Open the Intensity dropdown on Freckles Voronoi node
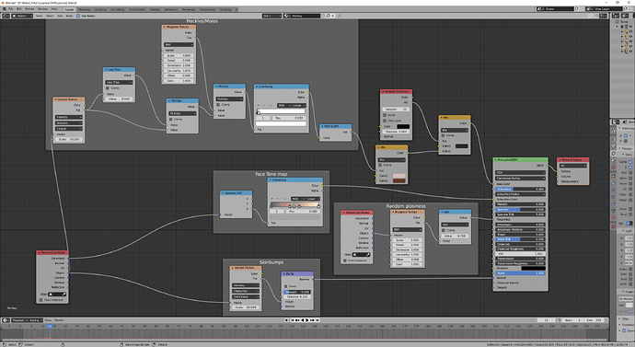 click(69, 117)
